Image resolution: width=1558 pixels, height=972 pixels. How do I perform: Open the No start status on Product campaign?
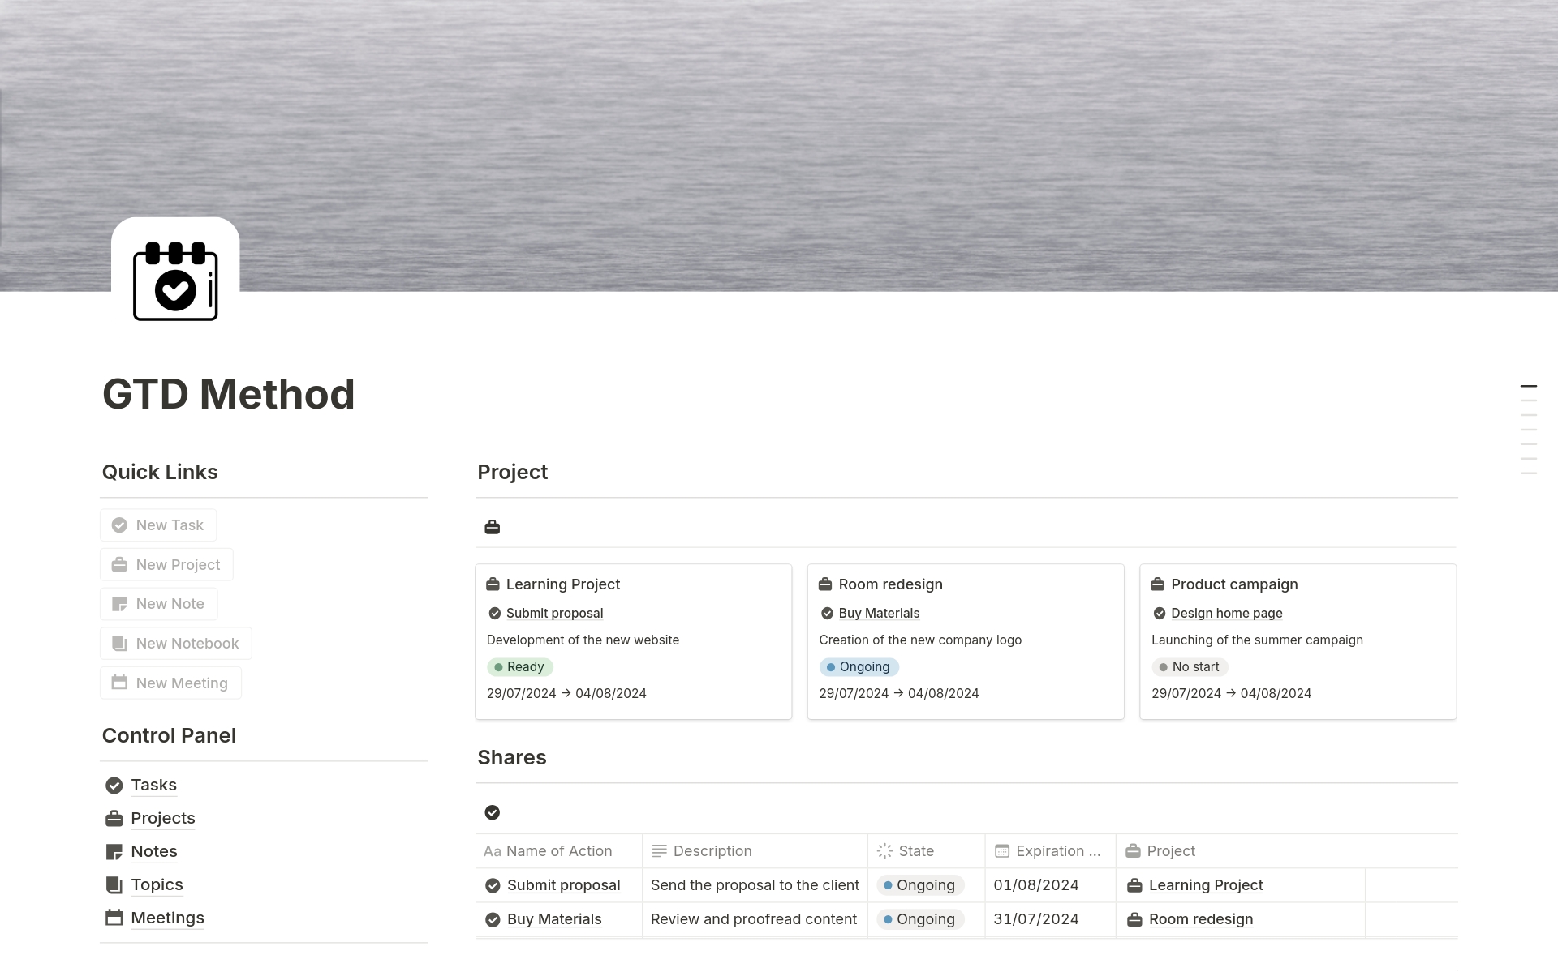click(x=1189, y=667)
